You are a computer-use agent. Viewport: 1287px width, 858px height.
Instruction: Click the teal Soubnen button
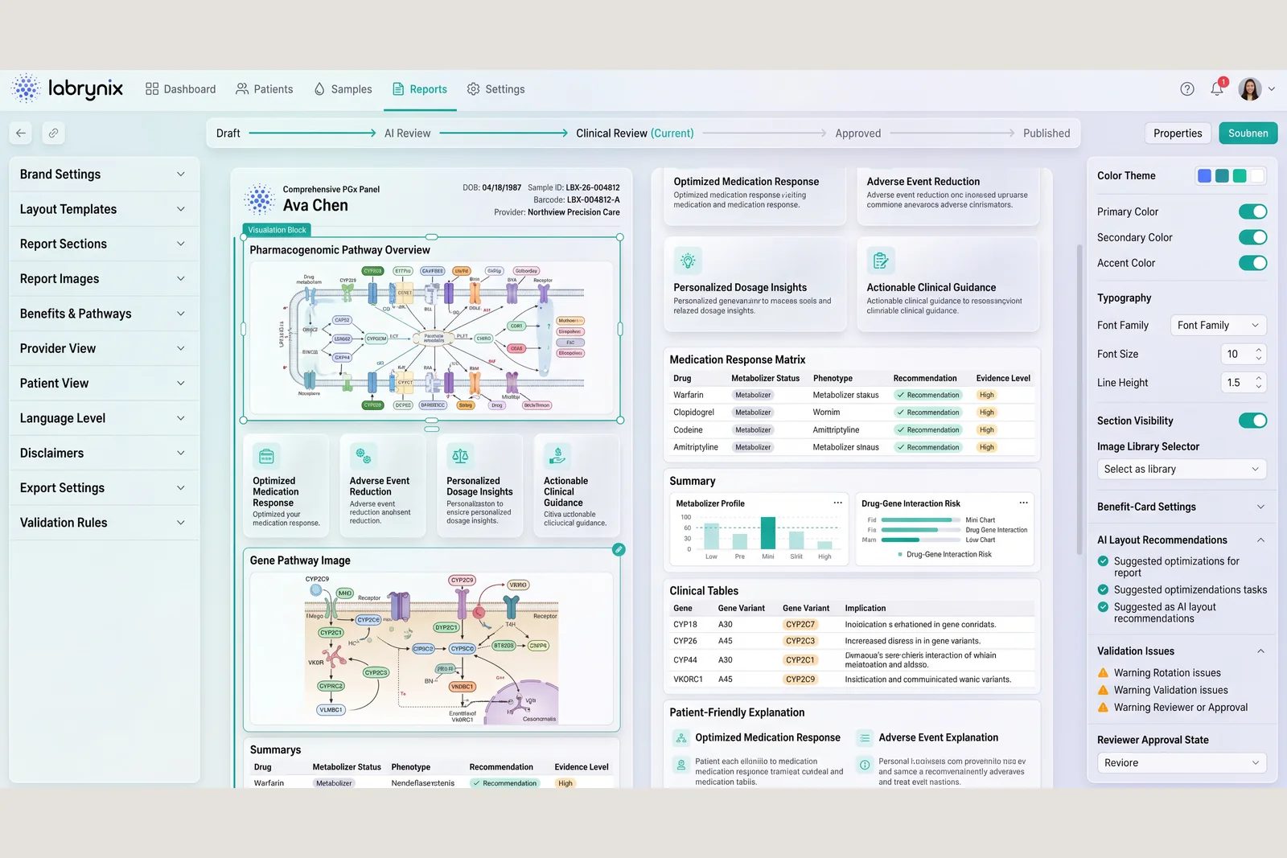[x=1248, y=133]
